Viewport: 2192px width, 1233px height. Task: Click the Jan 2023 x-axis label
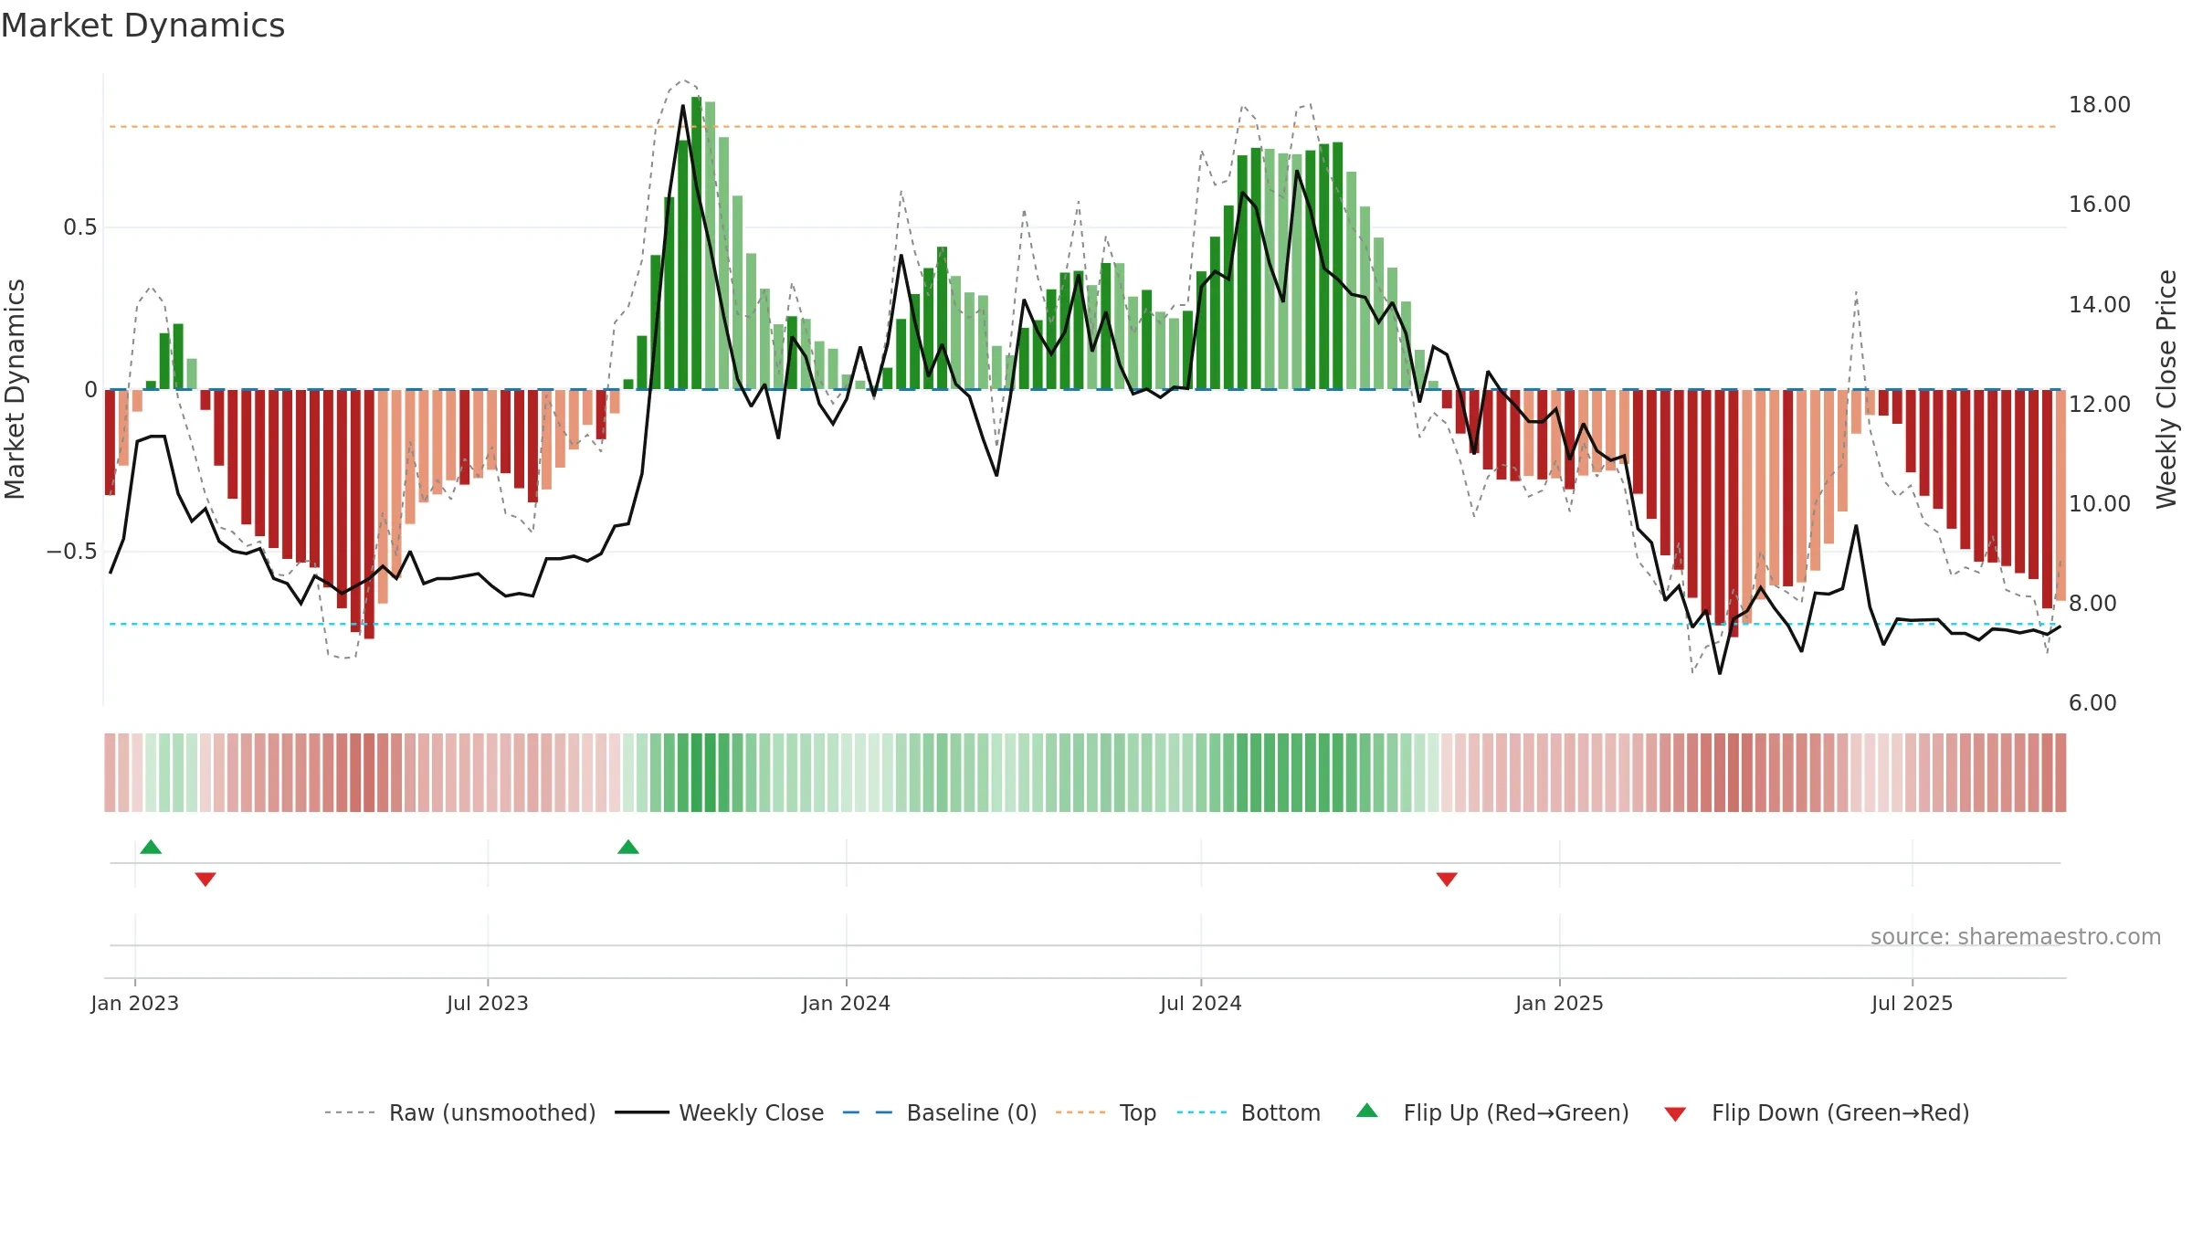[x=135, y=1003]
